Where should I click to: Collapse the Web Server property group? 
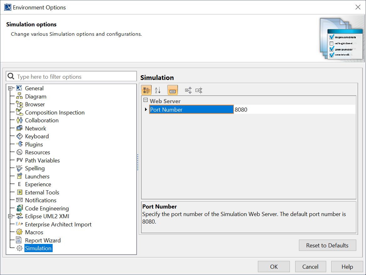pyautogui.click(x=145, y=100)
